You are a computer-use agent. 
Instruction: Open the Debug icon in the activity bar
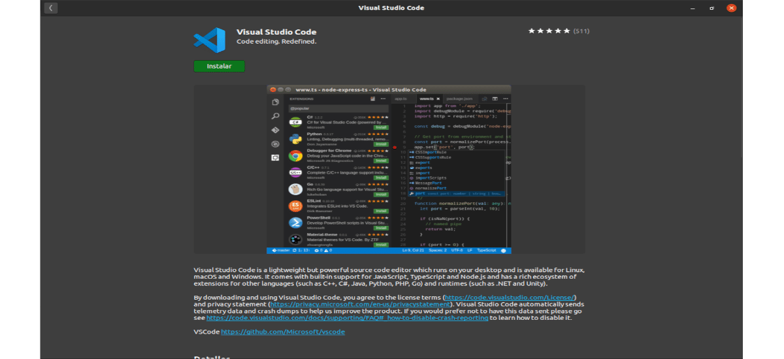click(x=276, y=144)
